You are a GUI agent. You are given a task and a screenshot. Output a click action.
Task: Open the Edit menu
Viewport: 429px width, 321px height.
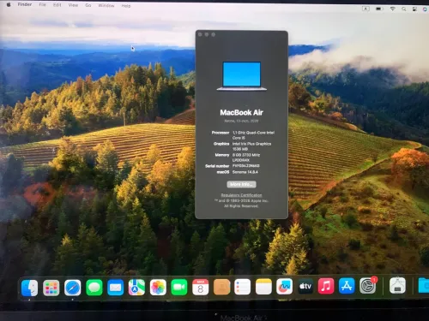[x=57, y=5]
